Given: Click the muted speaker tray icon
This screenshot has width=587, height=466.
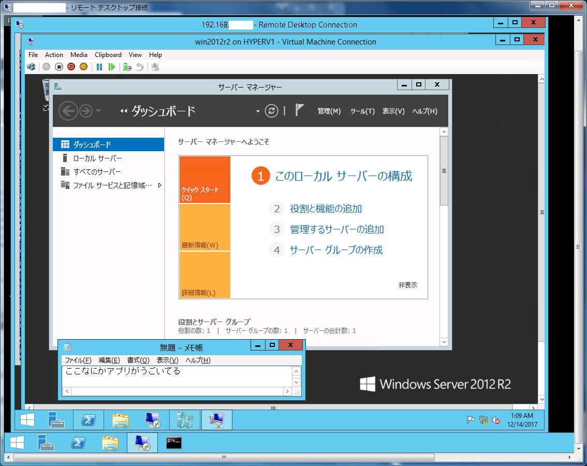Looking at the screenshot, I should [x=496, y=420].
